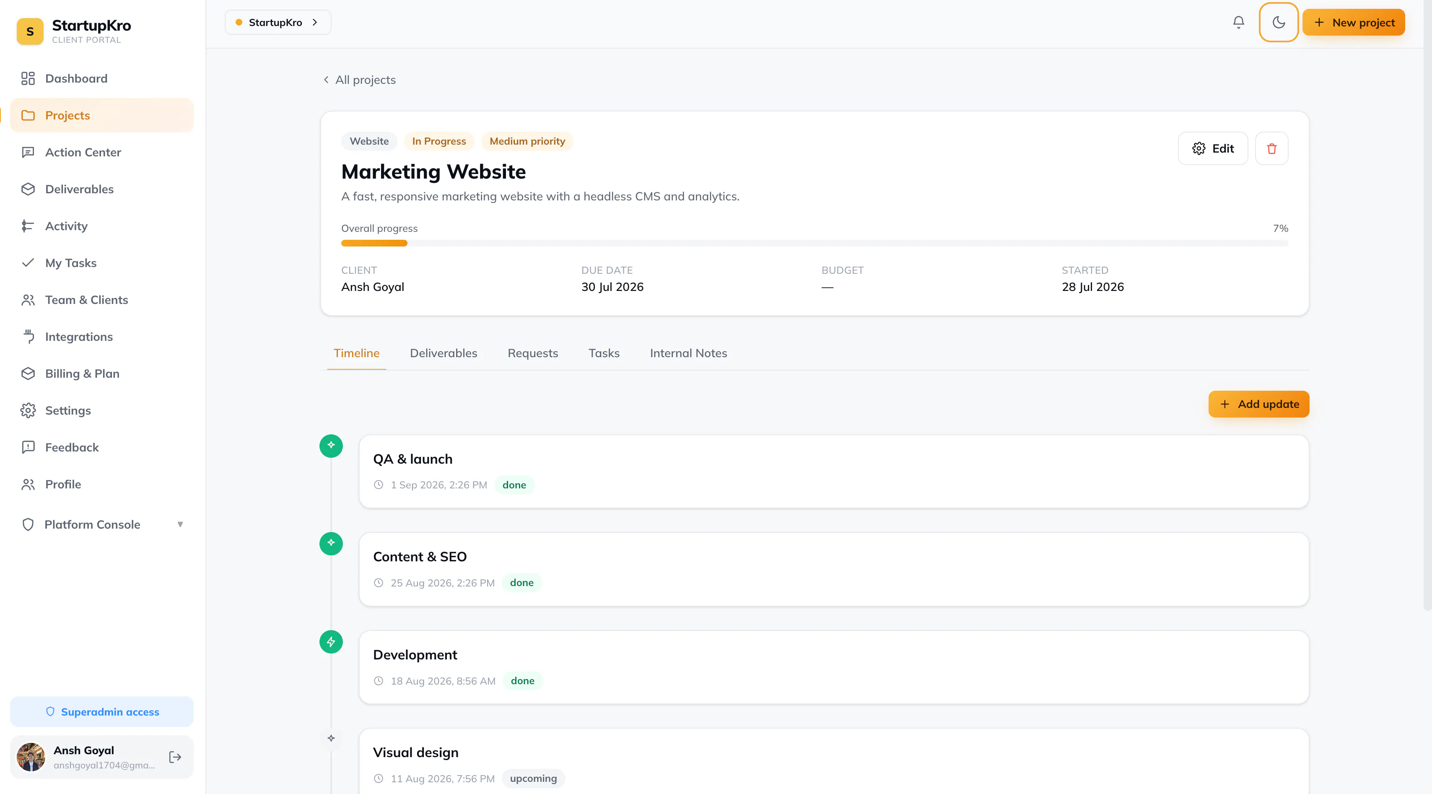Click the Projects folder icon
Viewport: 1432px width, 794px height.
click(x=28, y=115)
